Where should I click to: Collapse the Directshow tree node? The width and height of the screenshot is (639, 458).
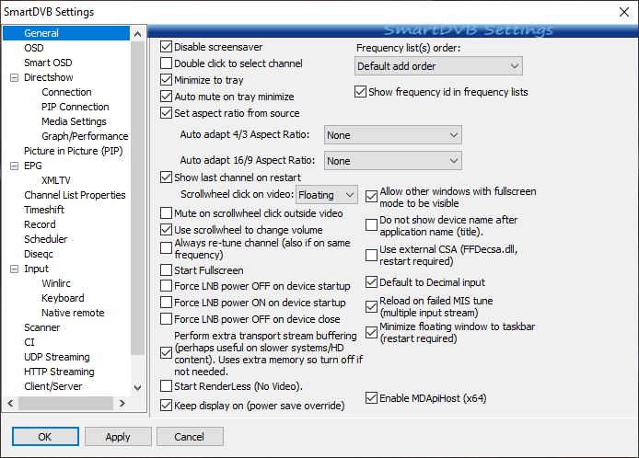pos(14,77)
